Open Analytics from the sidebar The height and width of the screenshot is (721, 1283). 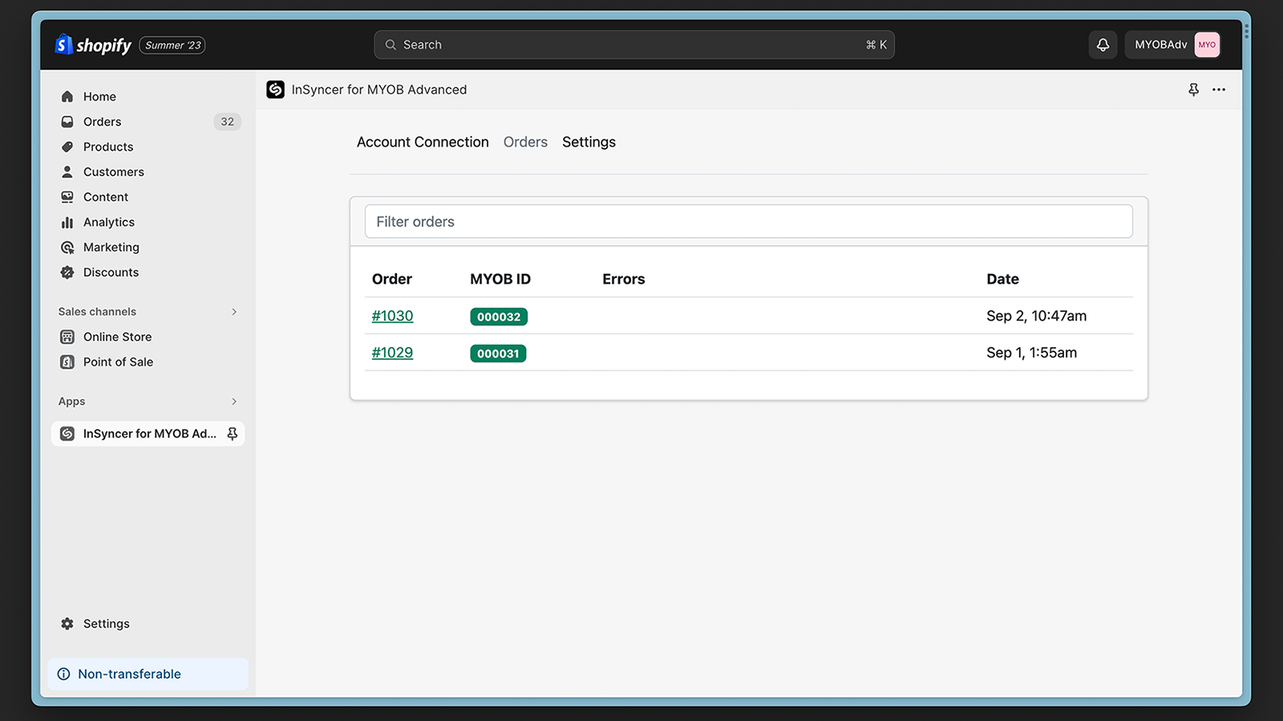tap(108, 222)
